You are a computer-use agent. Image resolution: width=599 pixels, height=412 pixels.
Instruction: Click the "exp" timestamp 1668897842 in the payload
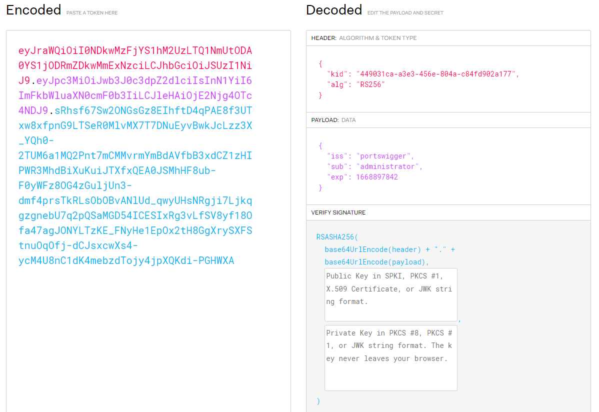click(x=377, y=177)
